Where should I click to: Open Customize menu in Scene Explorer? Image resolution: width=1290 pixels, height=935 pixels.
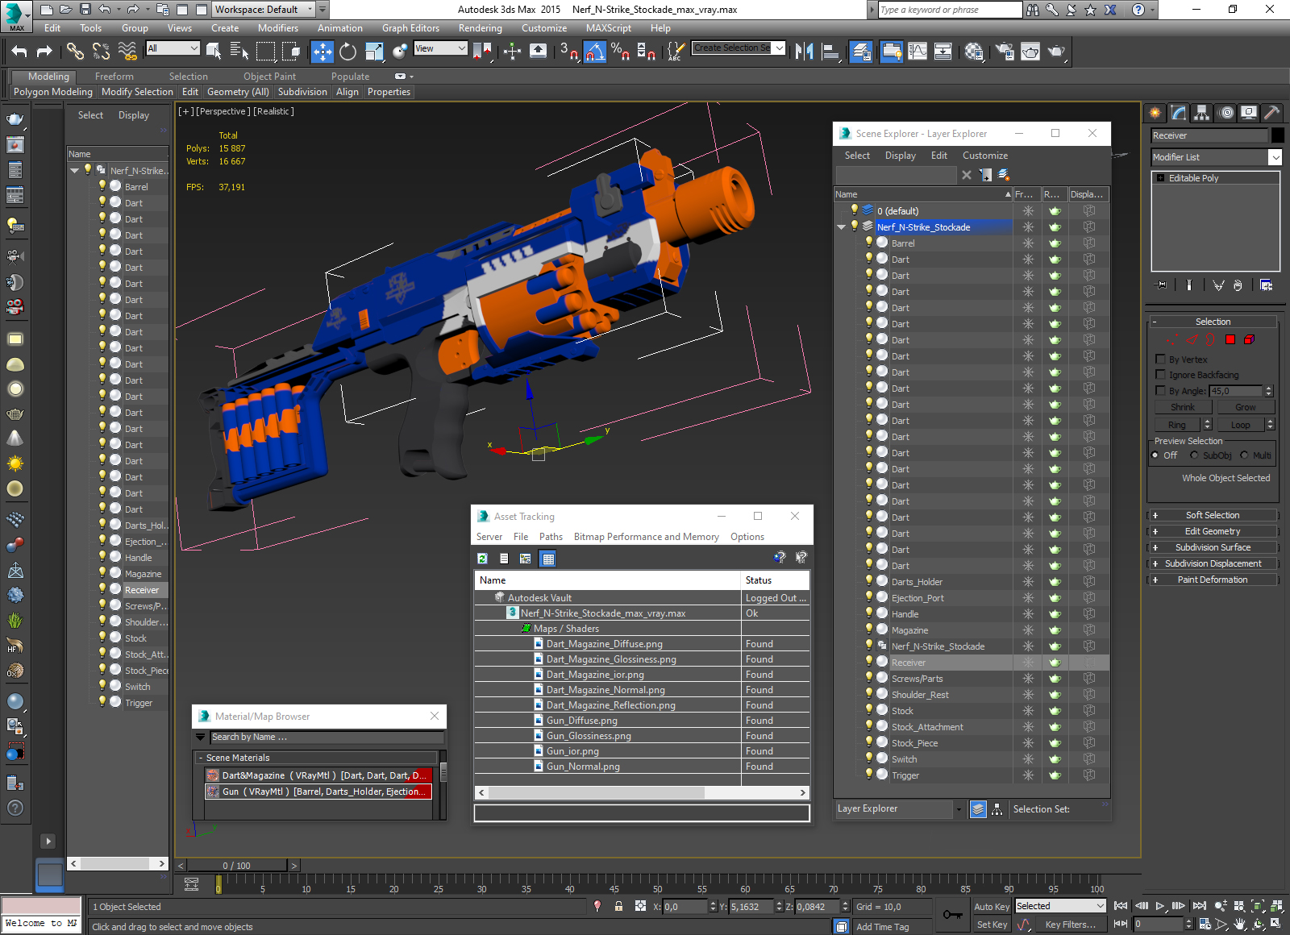(x=984, y=156)
